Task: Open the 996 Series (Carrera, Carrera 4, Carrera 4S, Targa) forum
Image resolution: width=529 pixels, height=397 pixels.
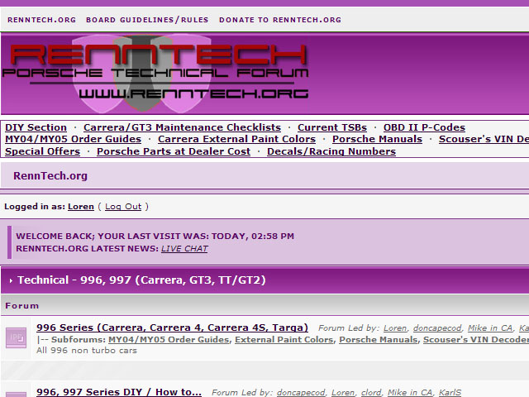Action: 172,328
